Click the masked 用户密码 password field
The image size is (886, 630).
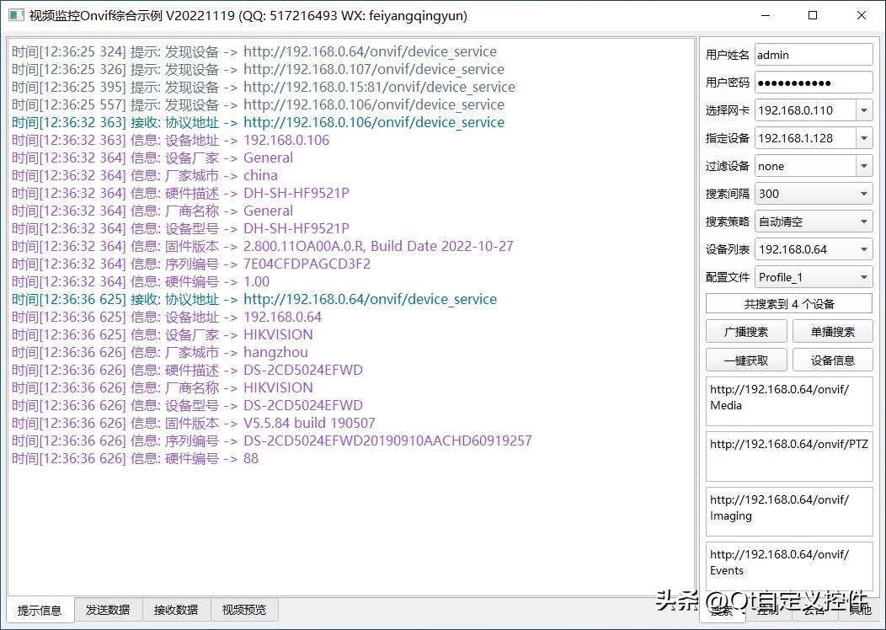[x=813, y=82]
